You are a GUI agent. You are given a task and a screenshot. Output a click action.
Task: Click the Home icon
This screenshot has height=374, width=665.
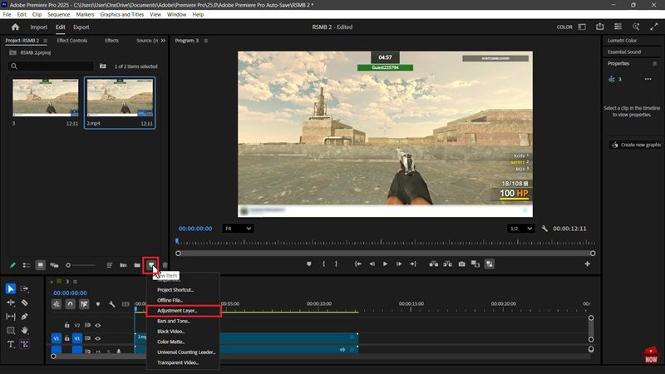[15, 27]
